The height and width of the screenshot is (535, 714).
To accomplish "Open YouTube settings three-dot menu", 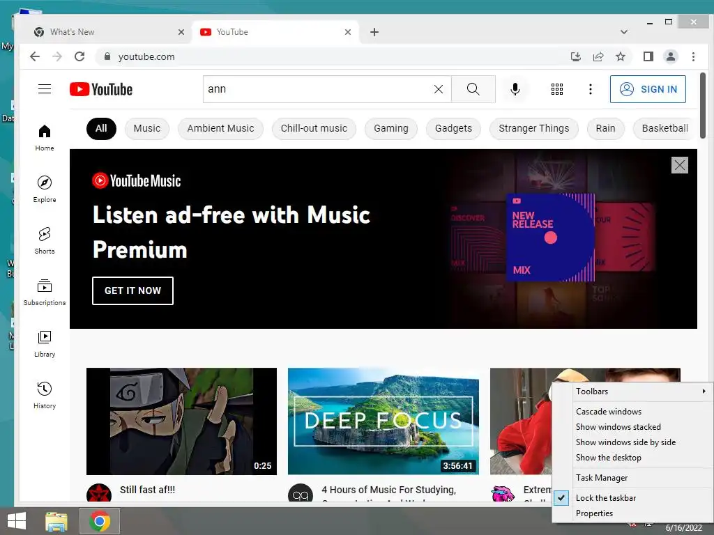I will [590, 89].
